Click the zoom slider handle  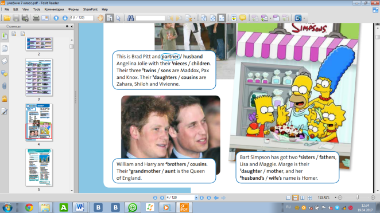[x=357, y=198]
